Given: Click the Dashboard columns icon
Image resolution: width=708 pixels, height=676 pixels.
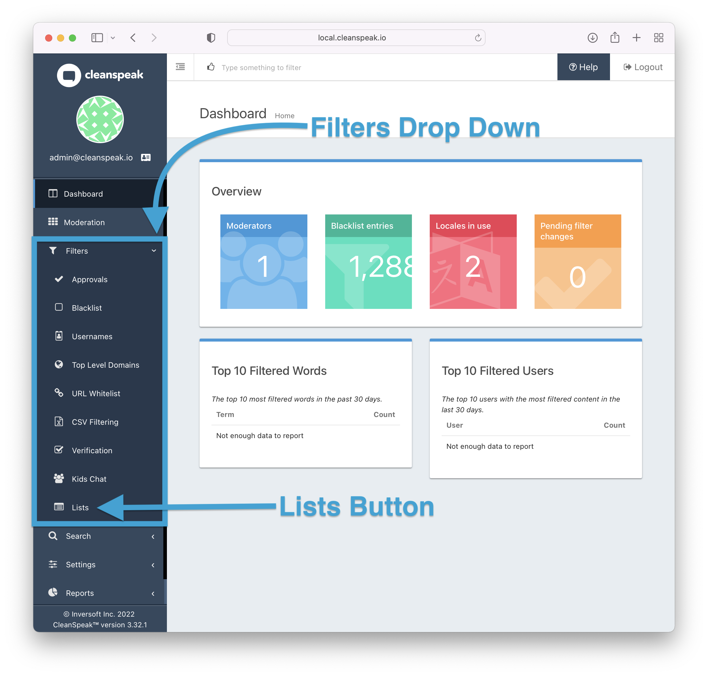Looking at the screenshot, I should tap(53, 193).
